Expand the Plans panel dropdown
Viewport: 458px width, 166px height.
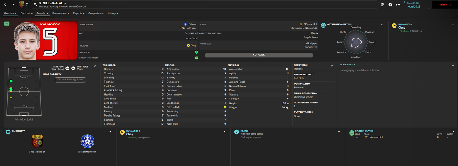[x=339, y=131]
